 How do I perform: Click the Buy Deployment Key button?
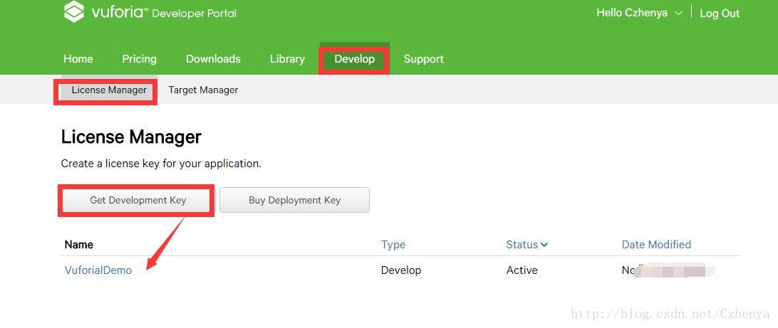point(295,200)
